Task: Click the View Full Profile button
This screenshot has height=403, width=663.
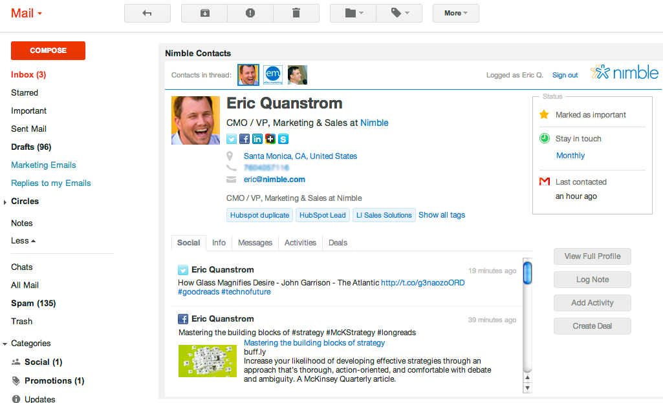Action: [592, 256]
